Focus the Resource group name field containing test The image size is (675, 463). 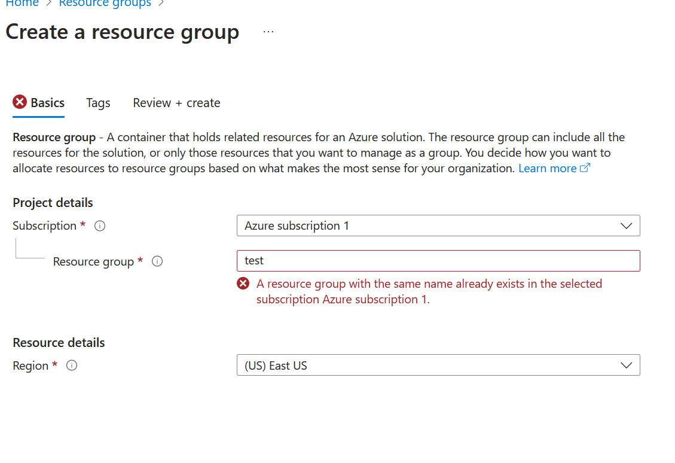coord(438,261)
